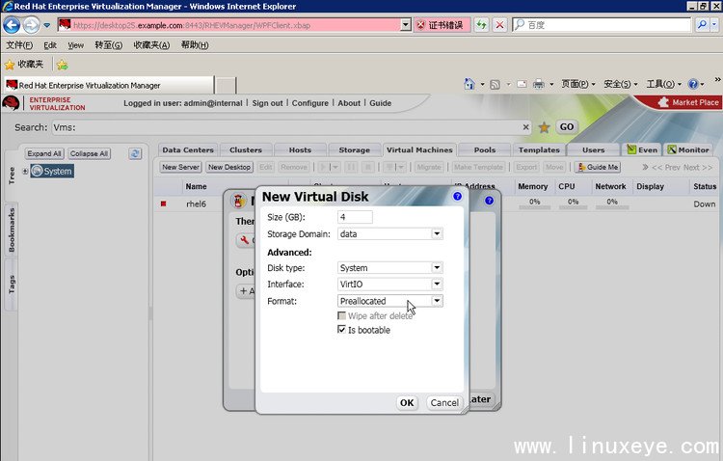
Task: Click Cancel in New Virtual Disk dialog
Action: pyautogui.click(x=444, y=403)
